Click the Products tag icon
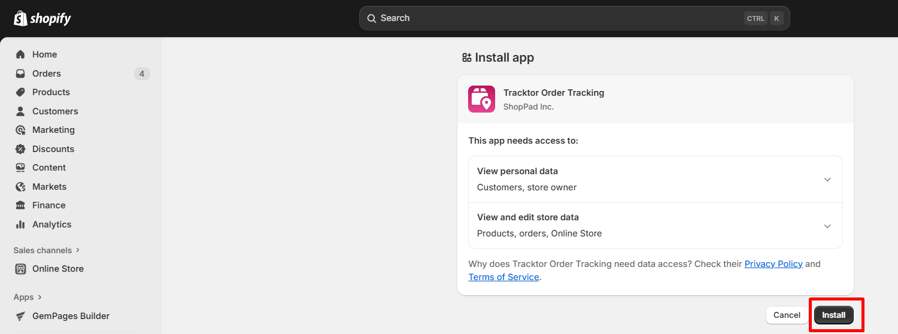Image resolution: width=898 pixels, height=334 pixels. 20,92
